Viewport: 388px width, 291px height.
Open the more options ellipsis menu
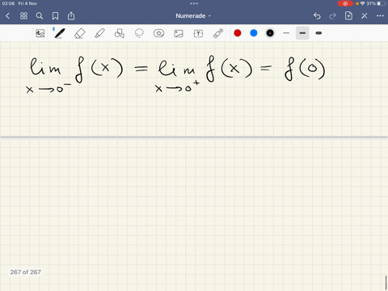(x=380, y=16)
